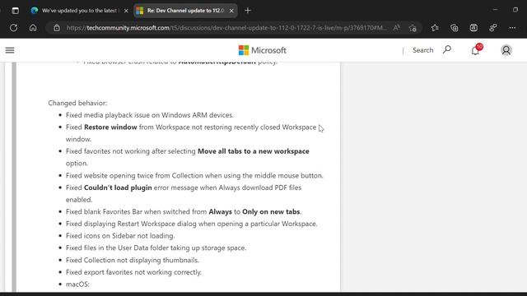Click "Fixed media playback issue on Windows ARM devices"

(150, 115)
